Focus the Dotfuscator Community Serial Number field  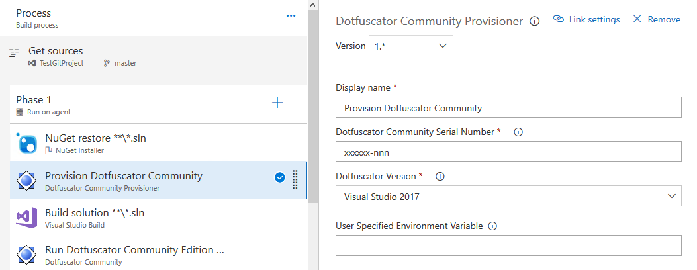point(508,152)
